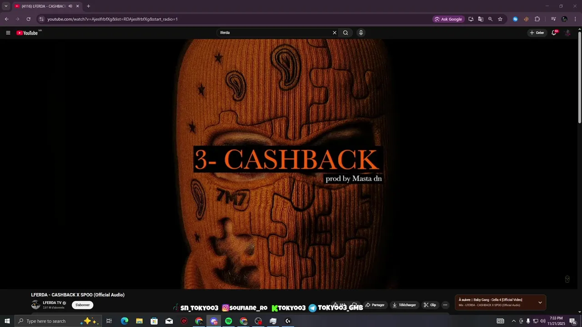This screenshot has width=582, height=327.
Task: Open the LFERDA TV channel avatar
Action: click(35, 305)
